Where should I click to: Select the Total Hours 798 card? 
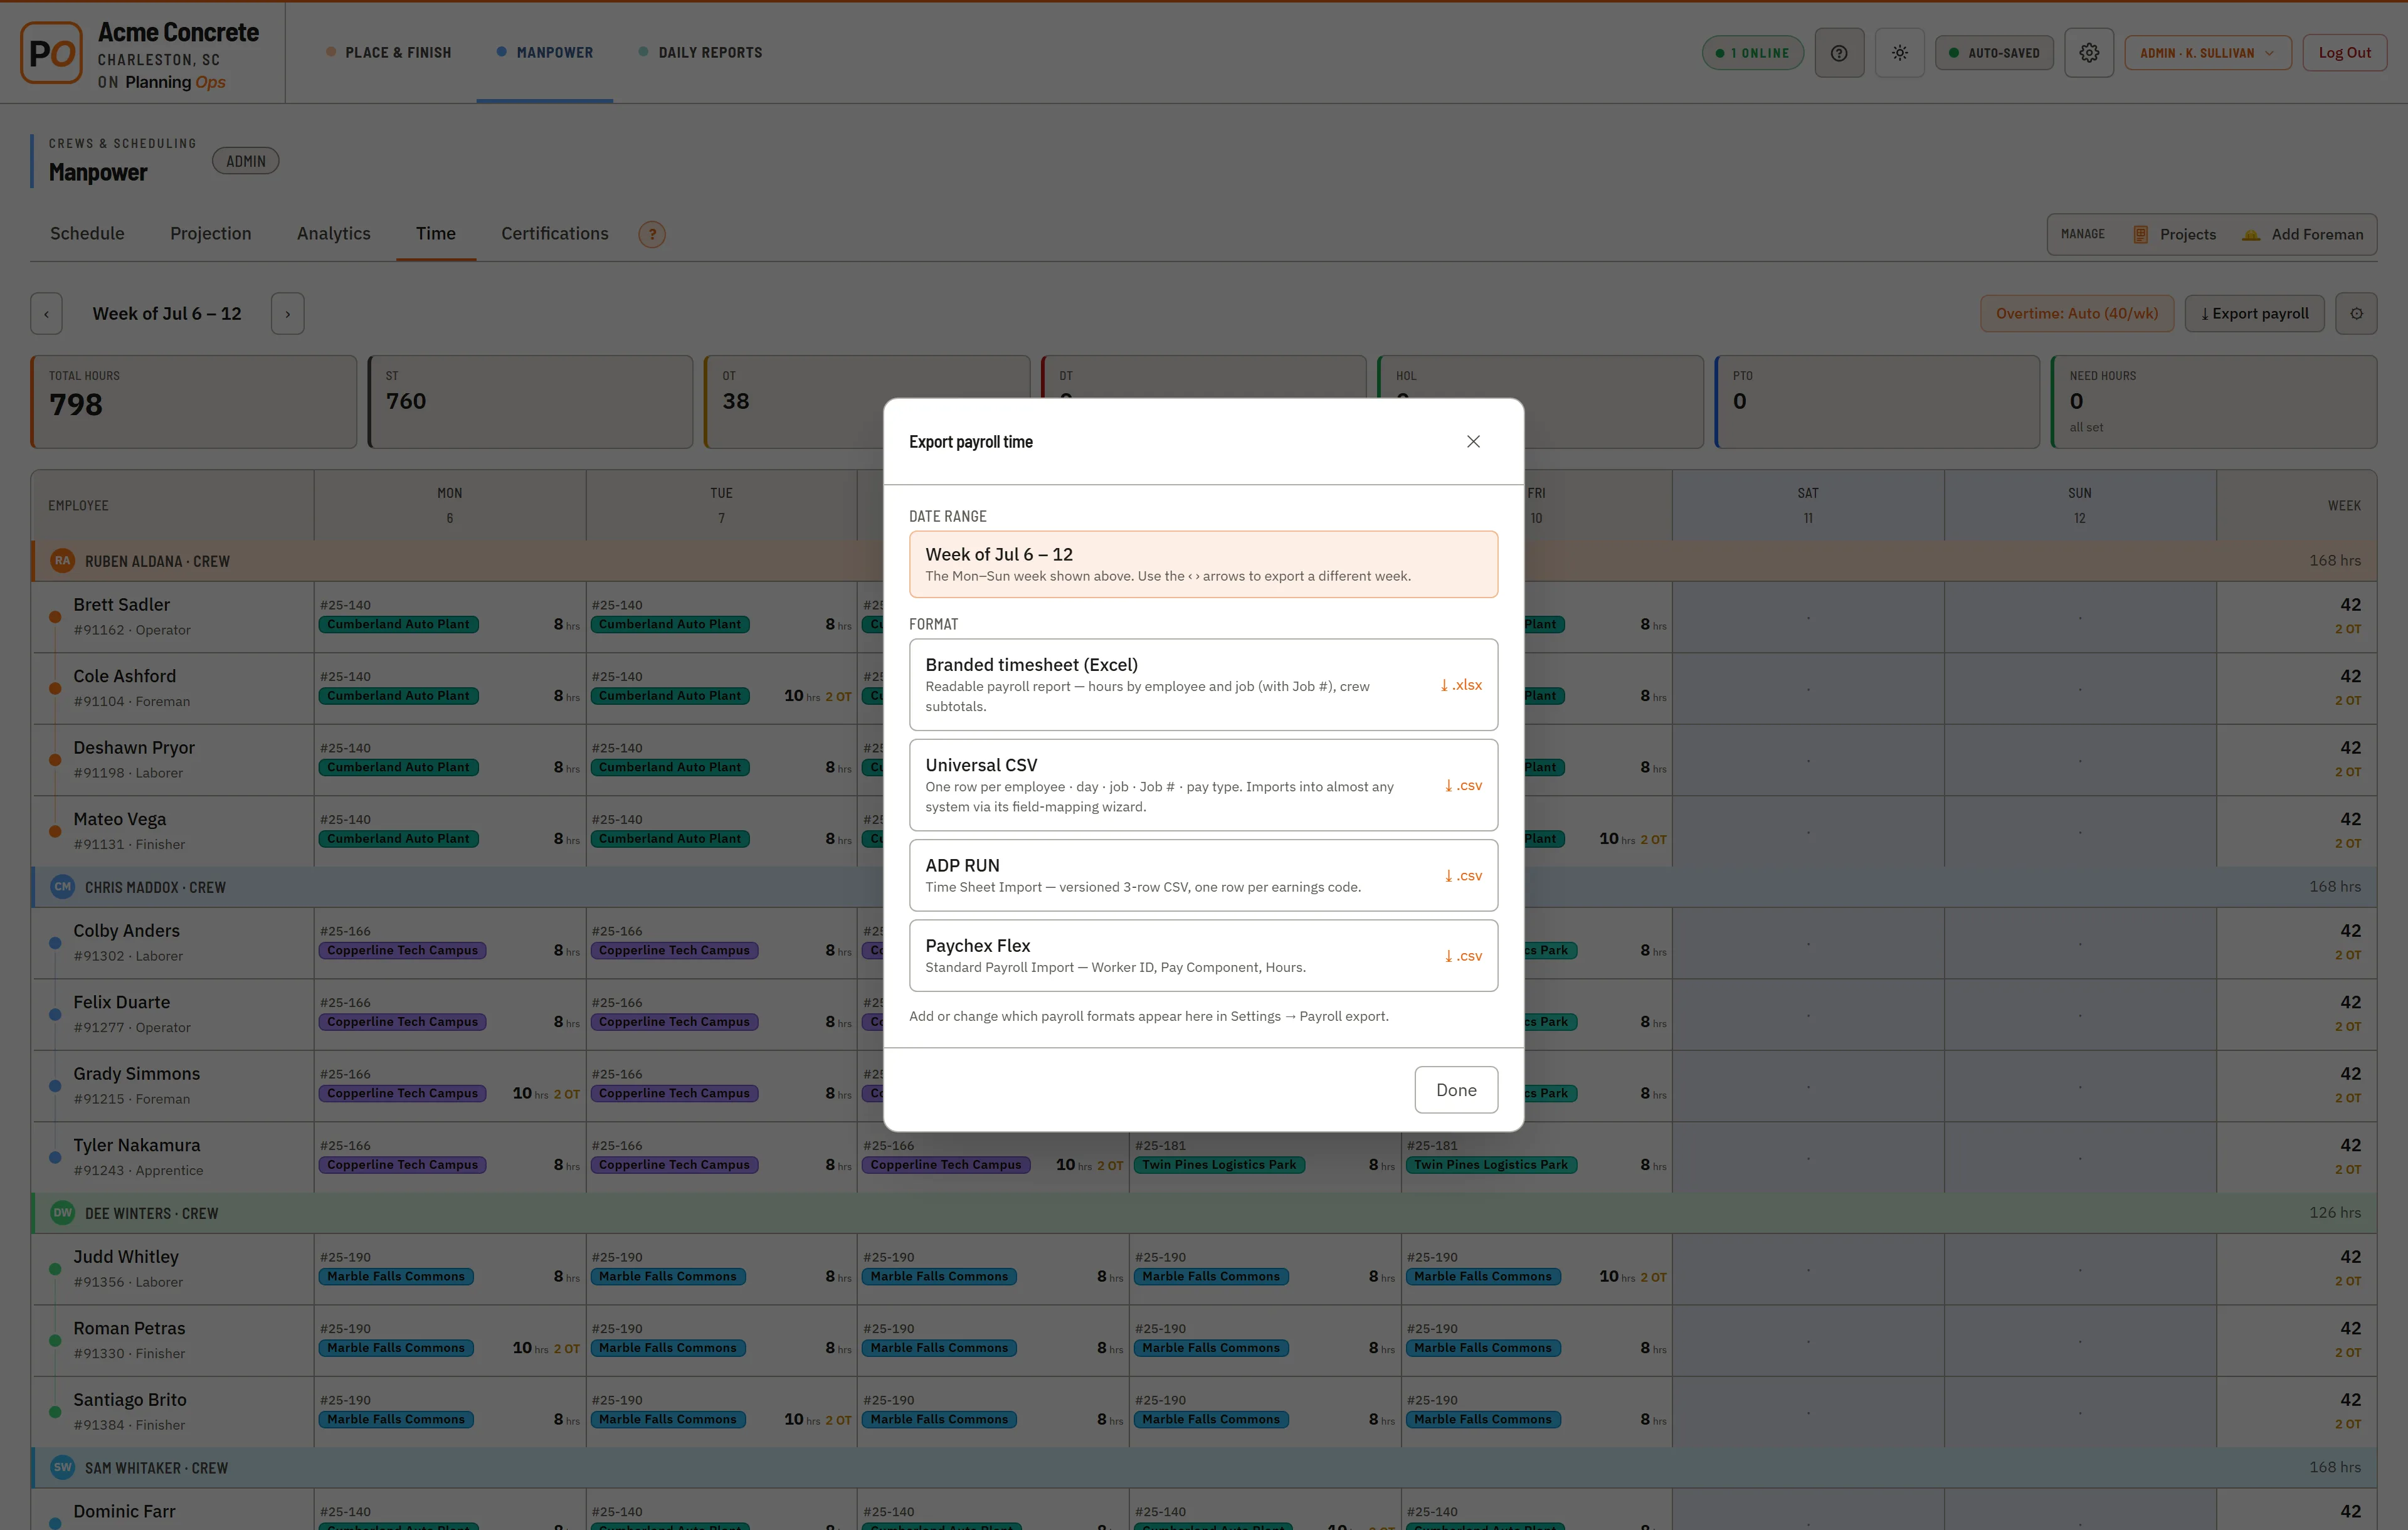coord(193,401)
